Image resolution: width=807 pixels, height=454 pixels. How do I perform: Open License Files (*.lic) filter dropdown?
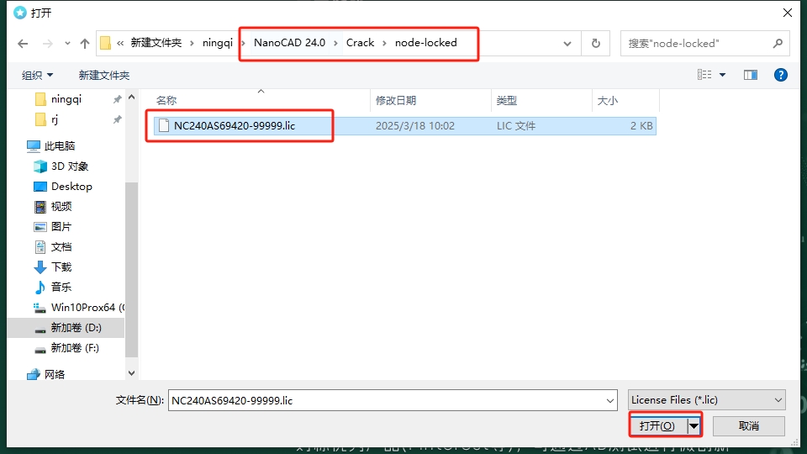point(707,400)
